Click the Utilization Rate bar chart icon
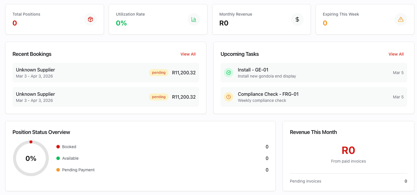Image resolution: width=417 pixels, height=195 pixels. [x=194, y=19]
